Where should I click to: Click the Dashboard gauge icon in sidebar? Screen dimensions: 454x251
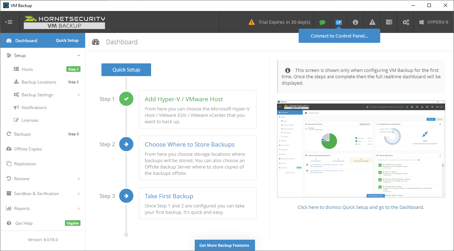pyautogui.click(x=9, y=40)
